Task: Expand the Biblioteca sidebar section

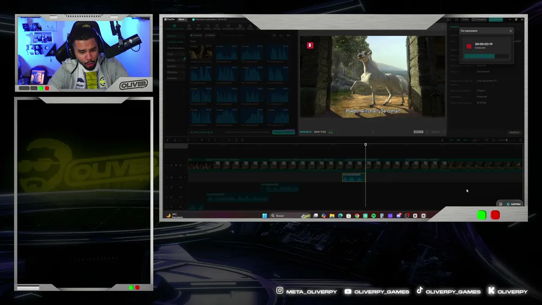Action: tap(175, 72)
